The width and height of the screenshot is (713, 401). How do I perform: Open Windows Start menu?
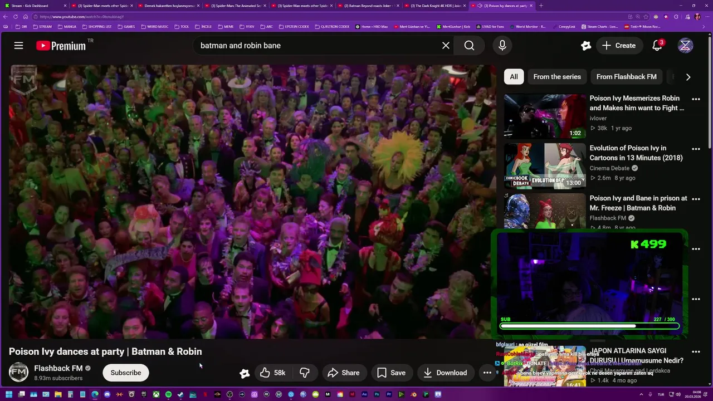tap(9, 395)
